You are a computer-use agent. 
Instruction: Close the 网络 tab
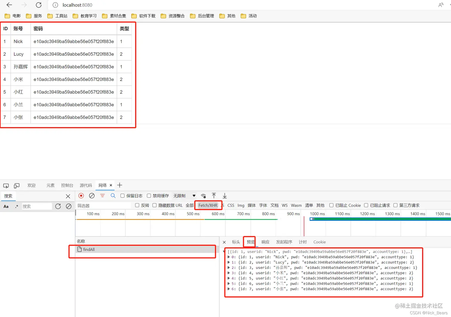point(111,185)
